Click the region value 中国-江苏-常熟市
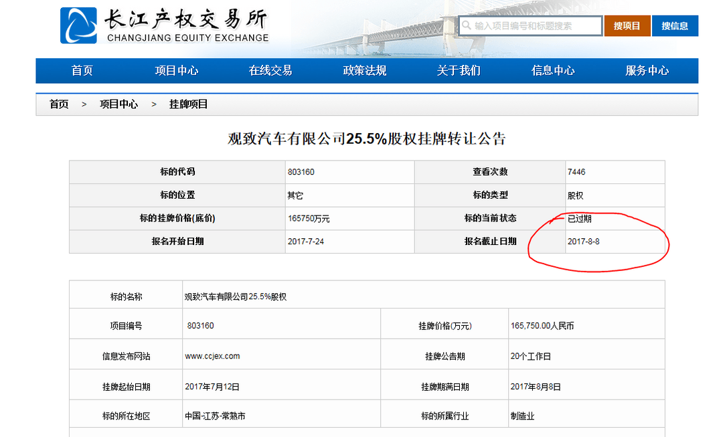This screenshot has width=723, height=437. click(x=215, y=416)
